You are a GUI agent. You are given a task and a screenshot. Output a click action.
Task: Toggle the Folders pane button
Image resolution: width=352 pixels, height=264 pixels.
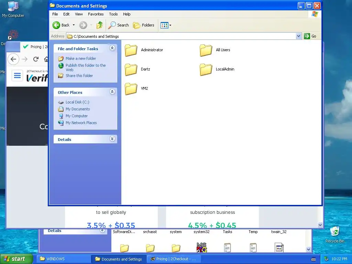tap(144, 25)
